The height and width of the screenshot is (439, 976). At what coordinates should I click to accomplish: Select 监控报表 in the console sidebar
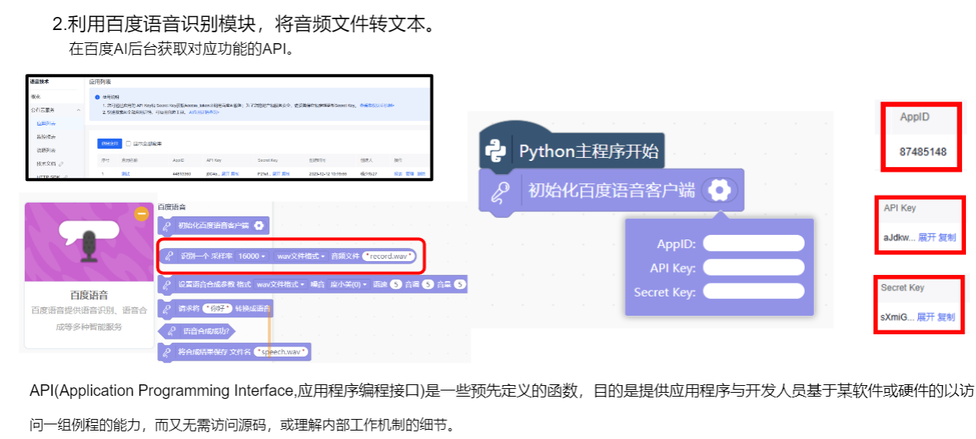click(46, 136)
